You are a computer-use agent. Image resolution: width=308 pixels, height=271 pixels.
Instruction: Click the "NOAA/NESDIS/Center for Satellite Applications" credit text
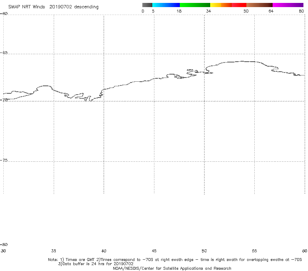pos(172,268)
